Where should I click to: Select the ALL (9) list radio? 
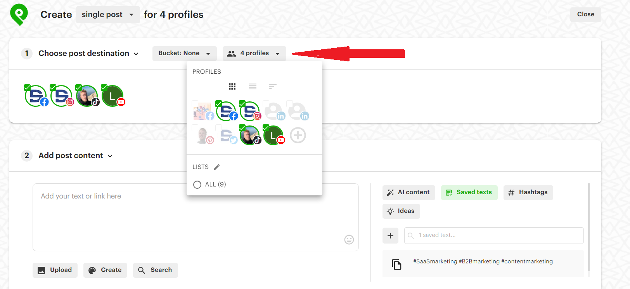(197, 185)
